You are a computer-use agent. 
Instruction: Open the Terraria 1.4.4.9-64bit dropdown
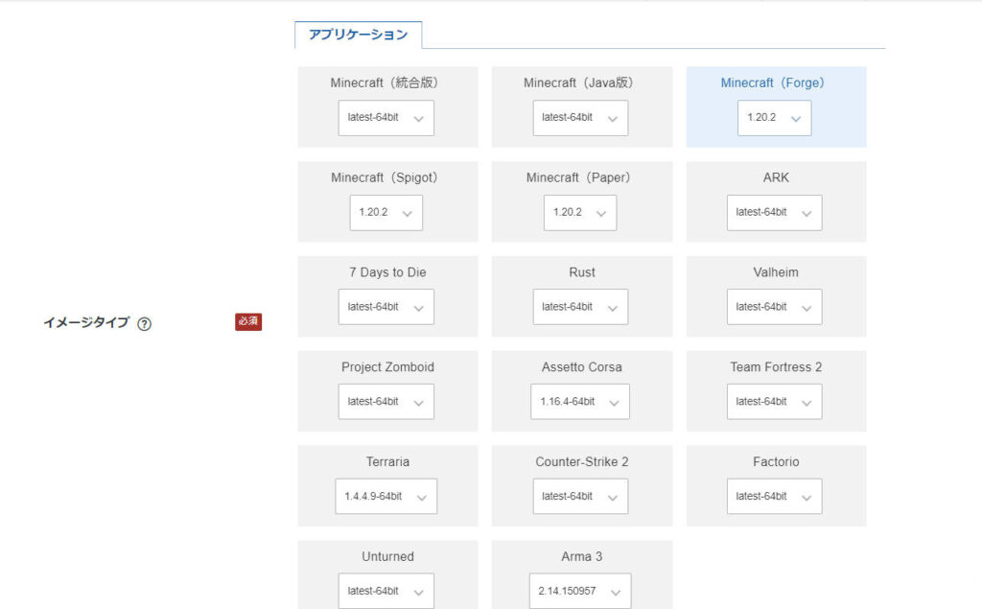386,497
